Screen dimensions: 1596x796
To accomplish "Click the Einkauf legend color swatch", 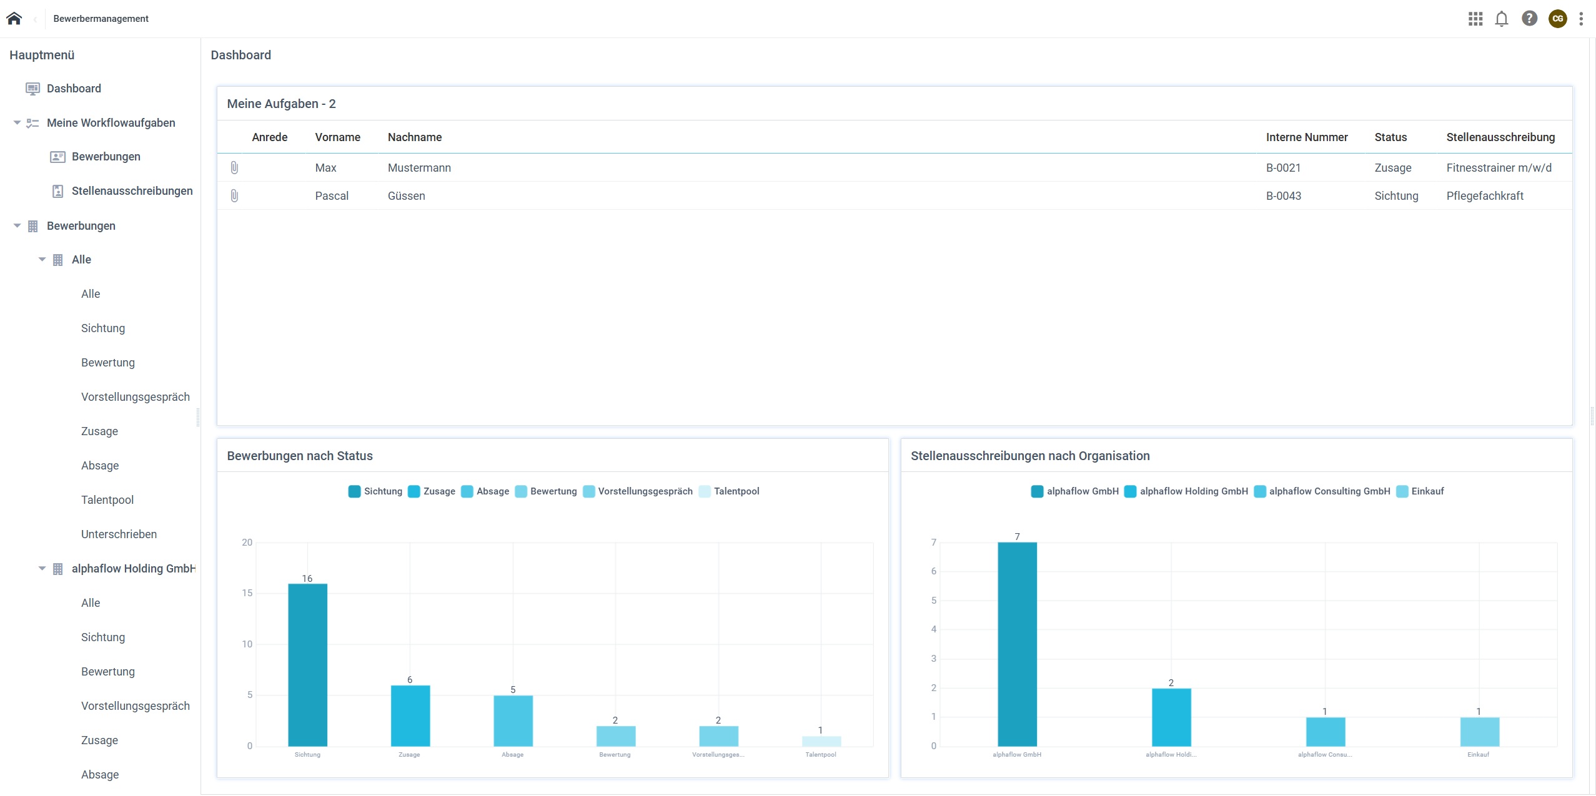I will coord(1402,491).
